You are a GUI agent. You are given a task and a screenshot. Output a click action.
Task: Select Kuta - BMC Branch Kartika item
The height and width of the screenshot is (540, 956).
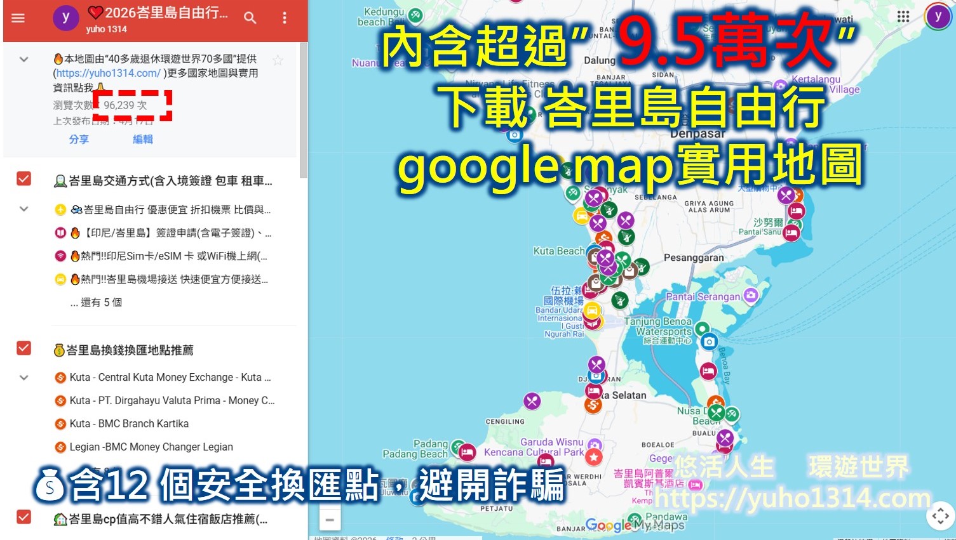click(x=122, y=424)
